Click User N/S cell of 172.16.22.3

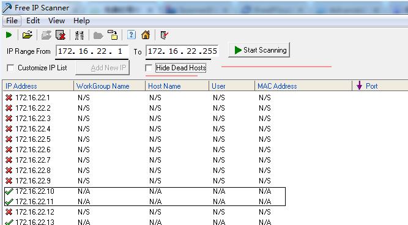(219, 119)
